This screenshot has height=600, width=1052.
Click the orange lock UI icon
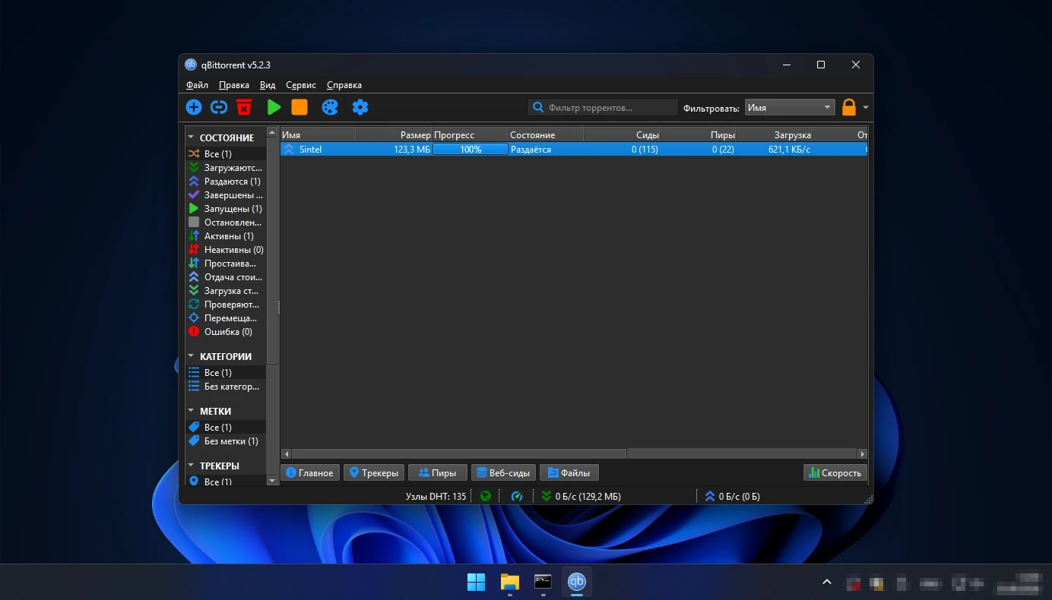point(849,108)
